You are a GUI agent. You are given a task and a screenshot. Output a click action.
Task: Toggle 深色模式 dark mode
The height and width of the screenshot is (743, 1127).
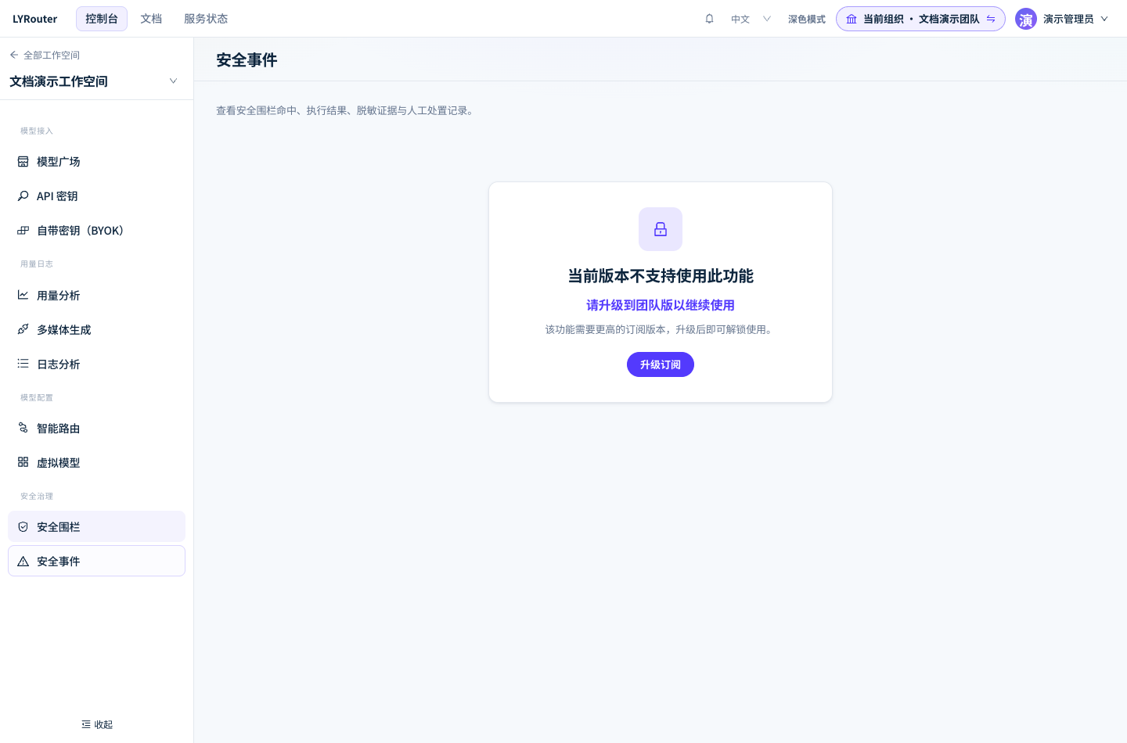(x=807, y=20)
